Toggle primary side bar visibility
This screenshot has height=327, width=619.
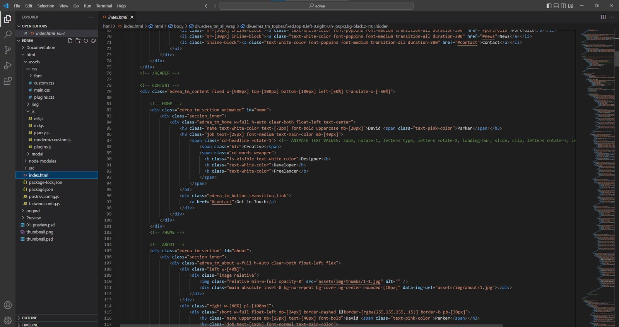(x=549, y=6)
